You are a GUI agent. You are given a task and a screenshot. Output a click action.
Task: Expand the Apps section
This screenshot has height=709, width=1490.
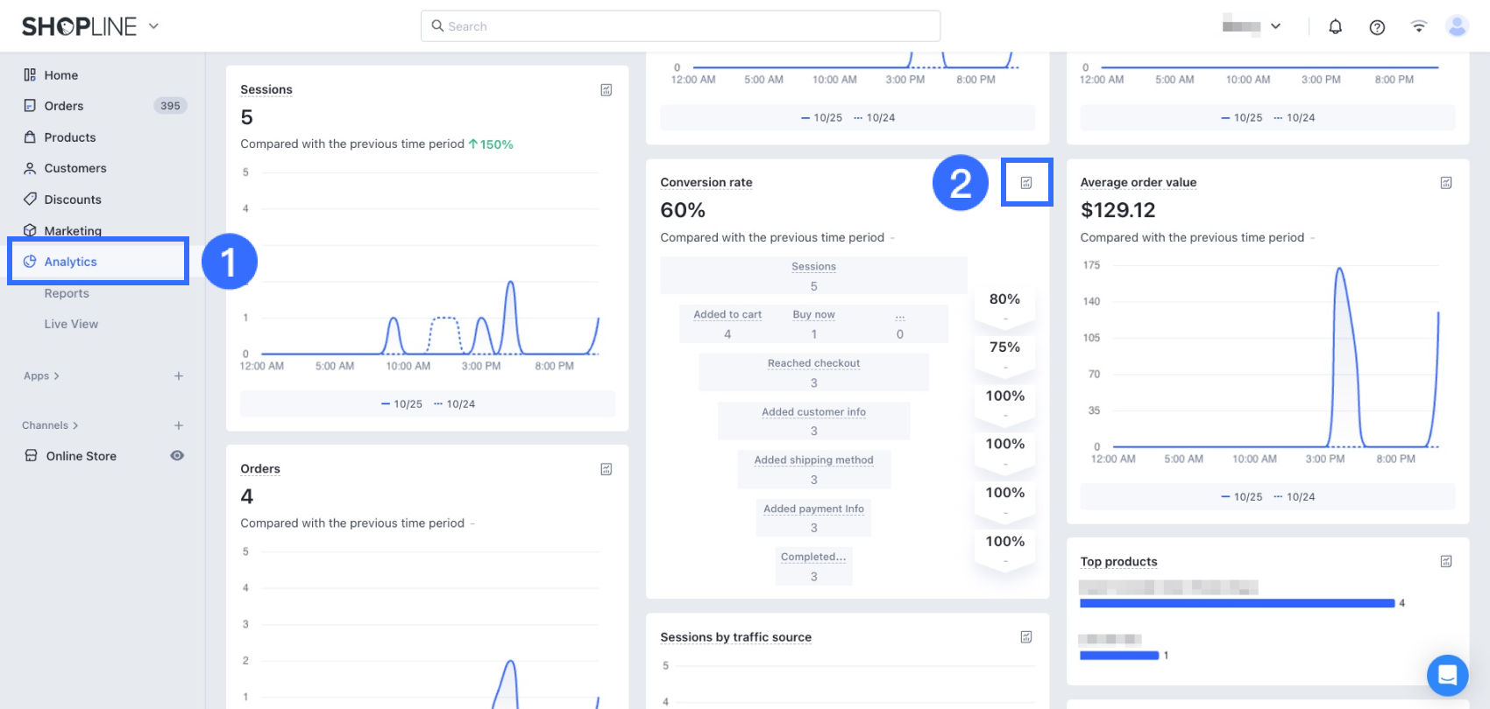[x=41, y=376]
